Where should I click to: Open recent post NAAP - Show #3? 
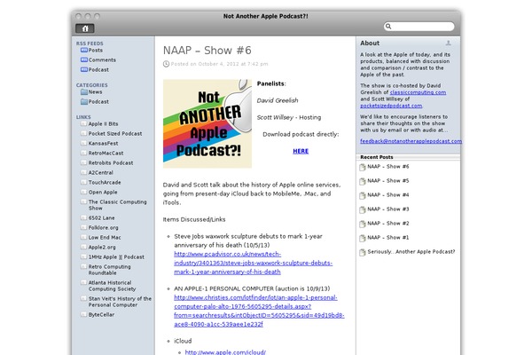click(x=388, y=209)
